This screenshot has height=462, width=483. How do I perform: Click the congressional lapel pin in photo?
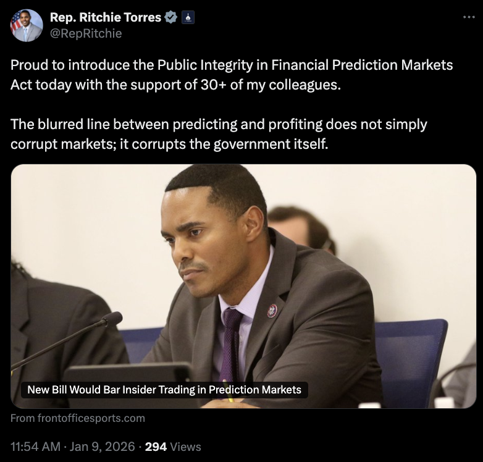click(x=272, y=310)
